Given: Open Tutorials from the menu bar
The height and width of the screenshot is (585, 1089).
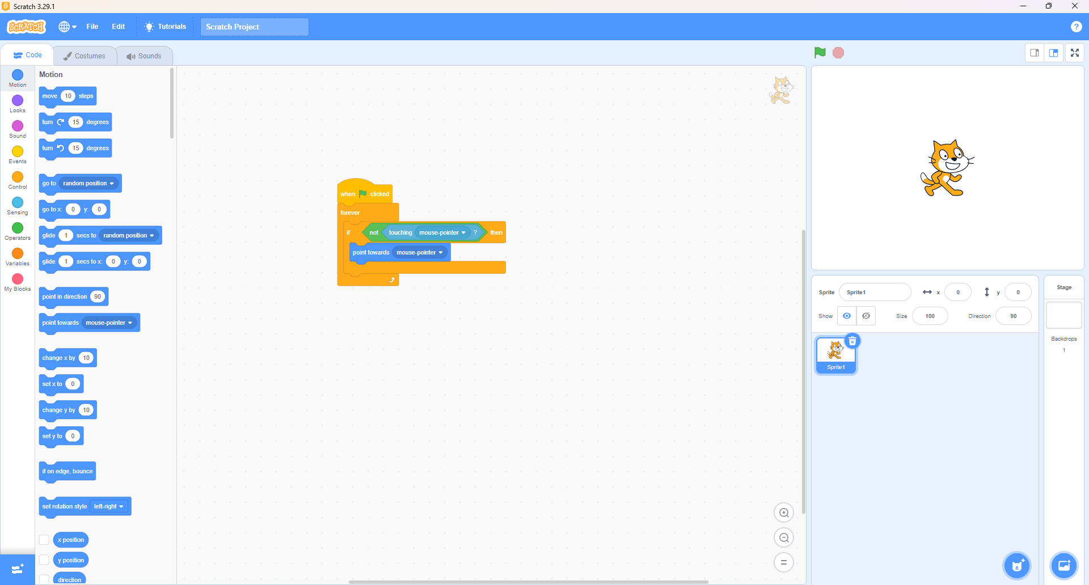Looking at the screenshot, I should pyautogui.click(x=165, y=27).
